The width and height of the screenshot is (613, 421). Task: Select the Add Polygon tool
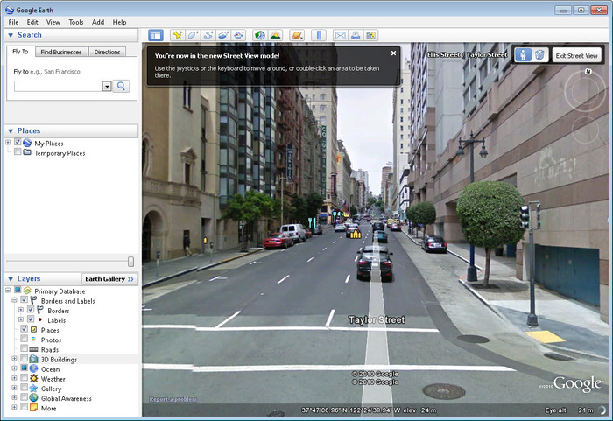tap(193, 35)
